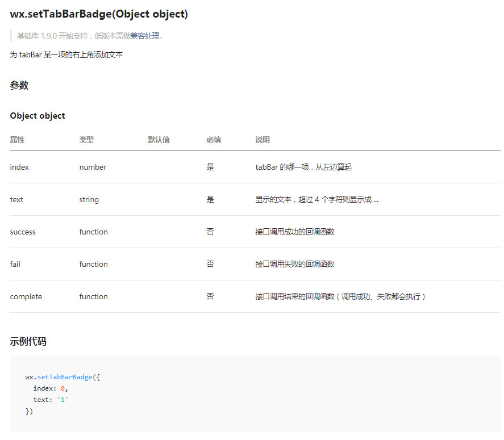504x440 pixels.
Task: Click the 必填 column header
Action: [214, 140]
